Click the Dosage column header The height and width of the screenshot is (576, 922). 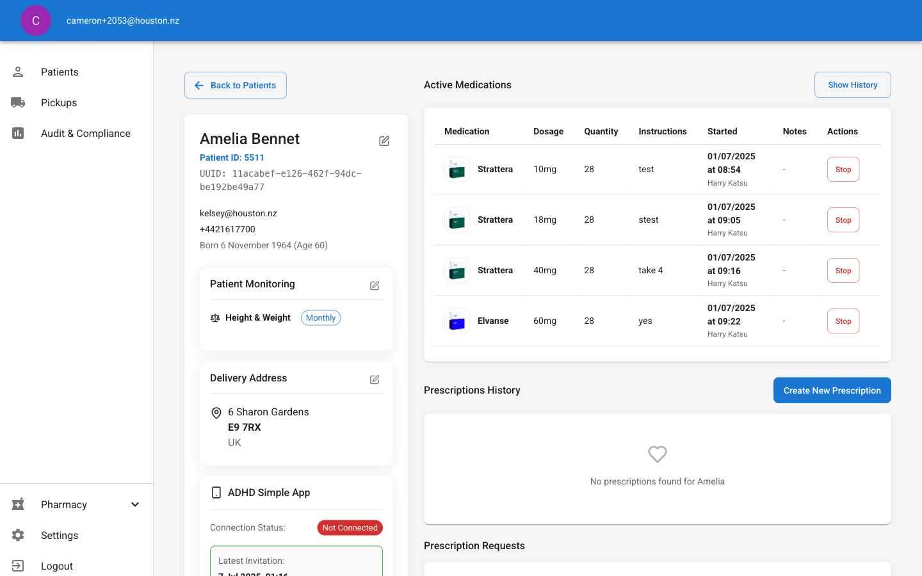(549, 131)
